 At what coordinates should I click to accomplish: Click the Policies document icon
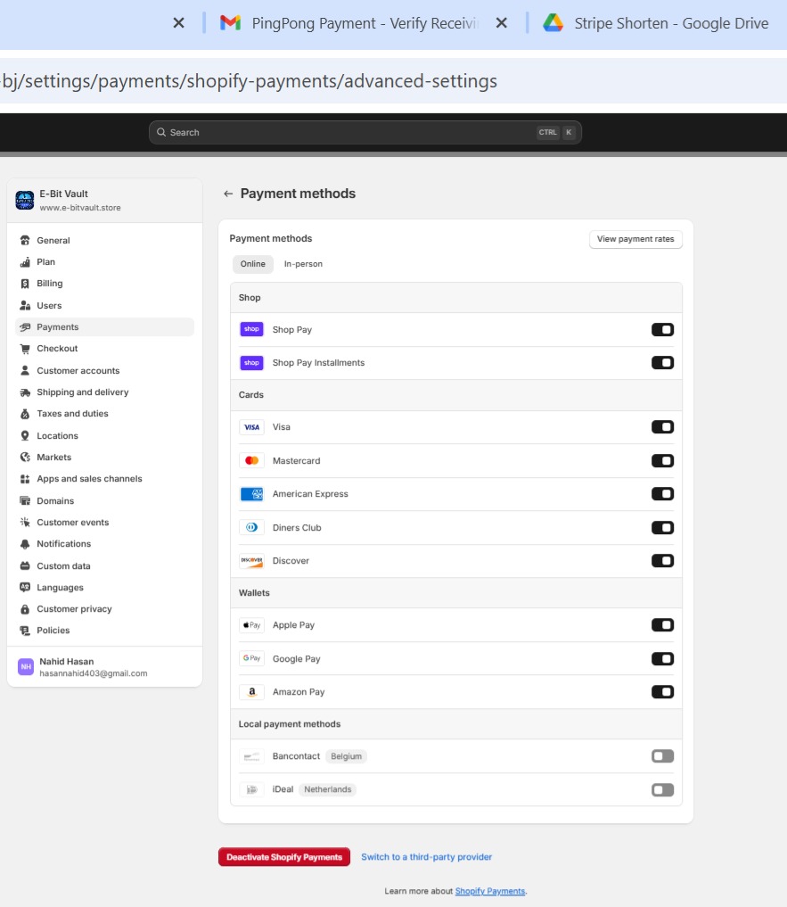25,631
